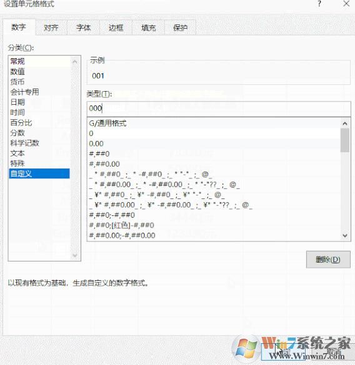Screen dimensions: 355x365
Task: Select the 文本 category
Action: click(x=39, y=153)
